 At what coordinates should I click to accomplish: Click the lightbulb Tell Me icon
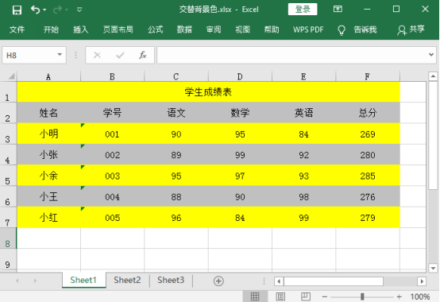342,30
